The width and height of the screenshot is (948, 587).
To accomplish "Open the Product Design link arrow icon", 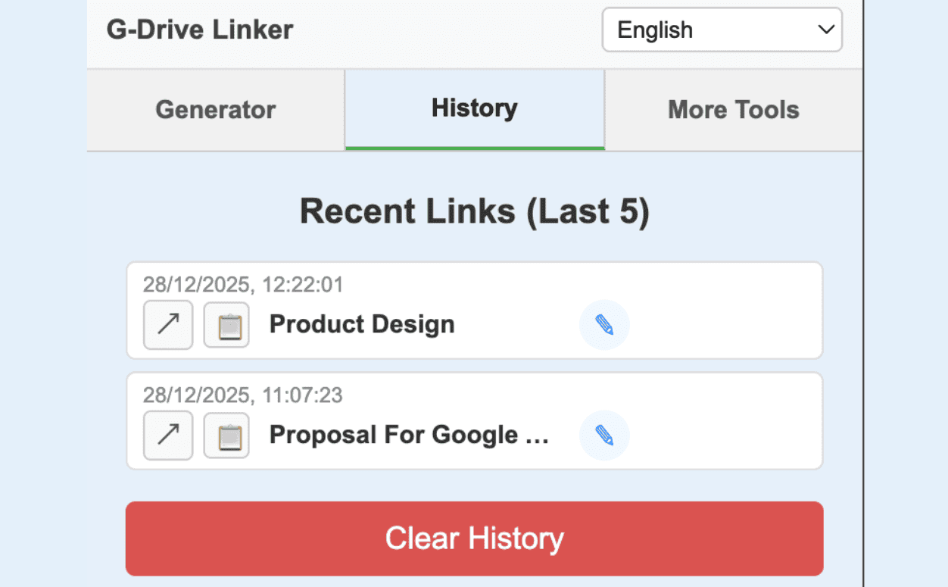I will tap(168, 325).
